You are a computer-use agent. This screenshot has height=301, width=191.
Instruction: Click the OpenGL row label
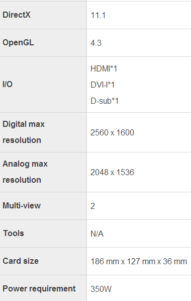(18, 43)
